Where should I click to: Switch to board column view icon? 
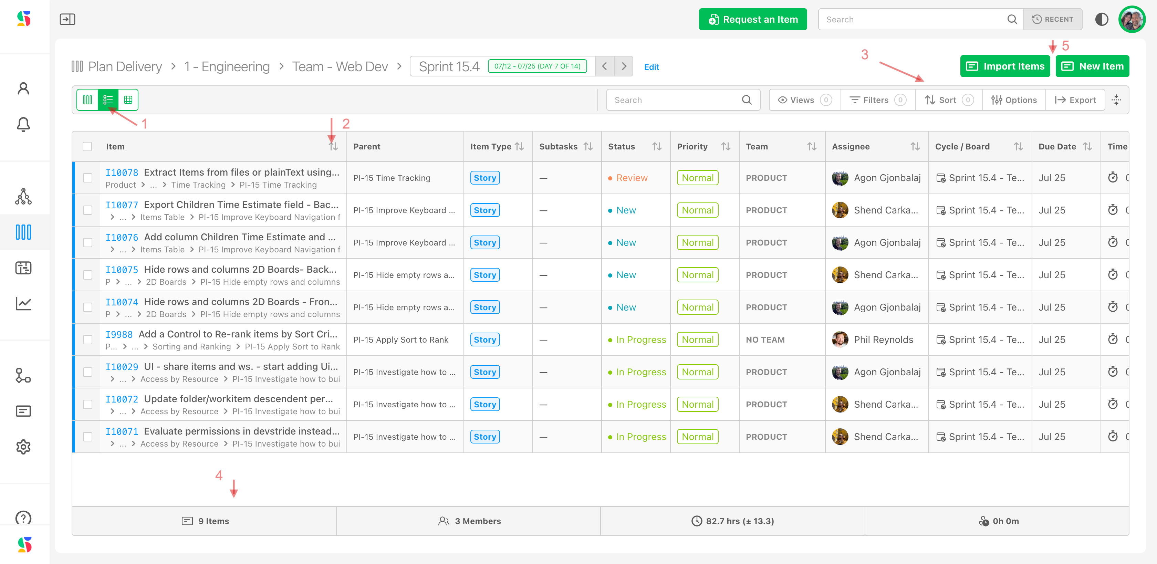(x=87, y=100)
